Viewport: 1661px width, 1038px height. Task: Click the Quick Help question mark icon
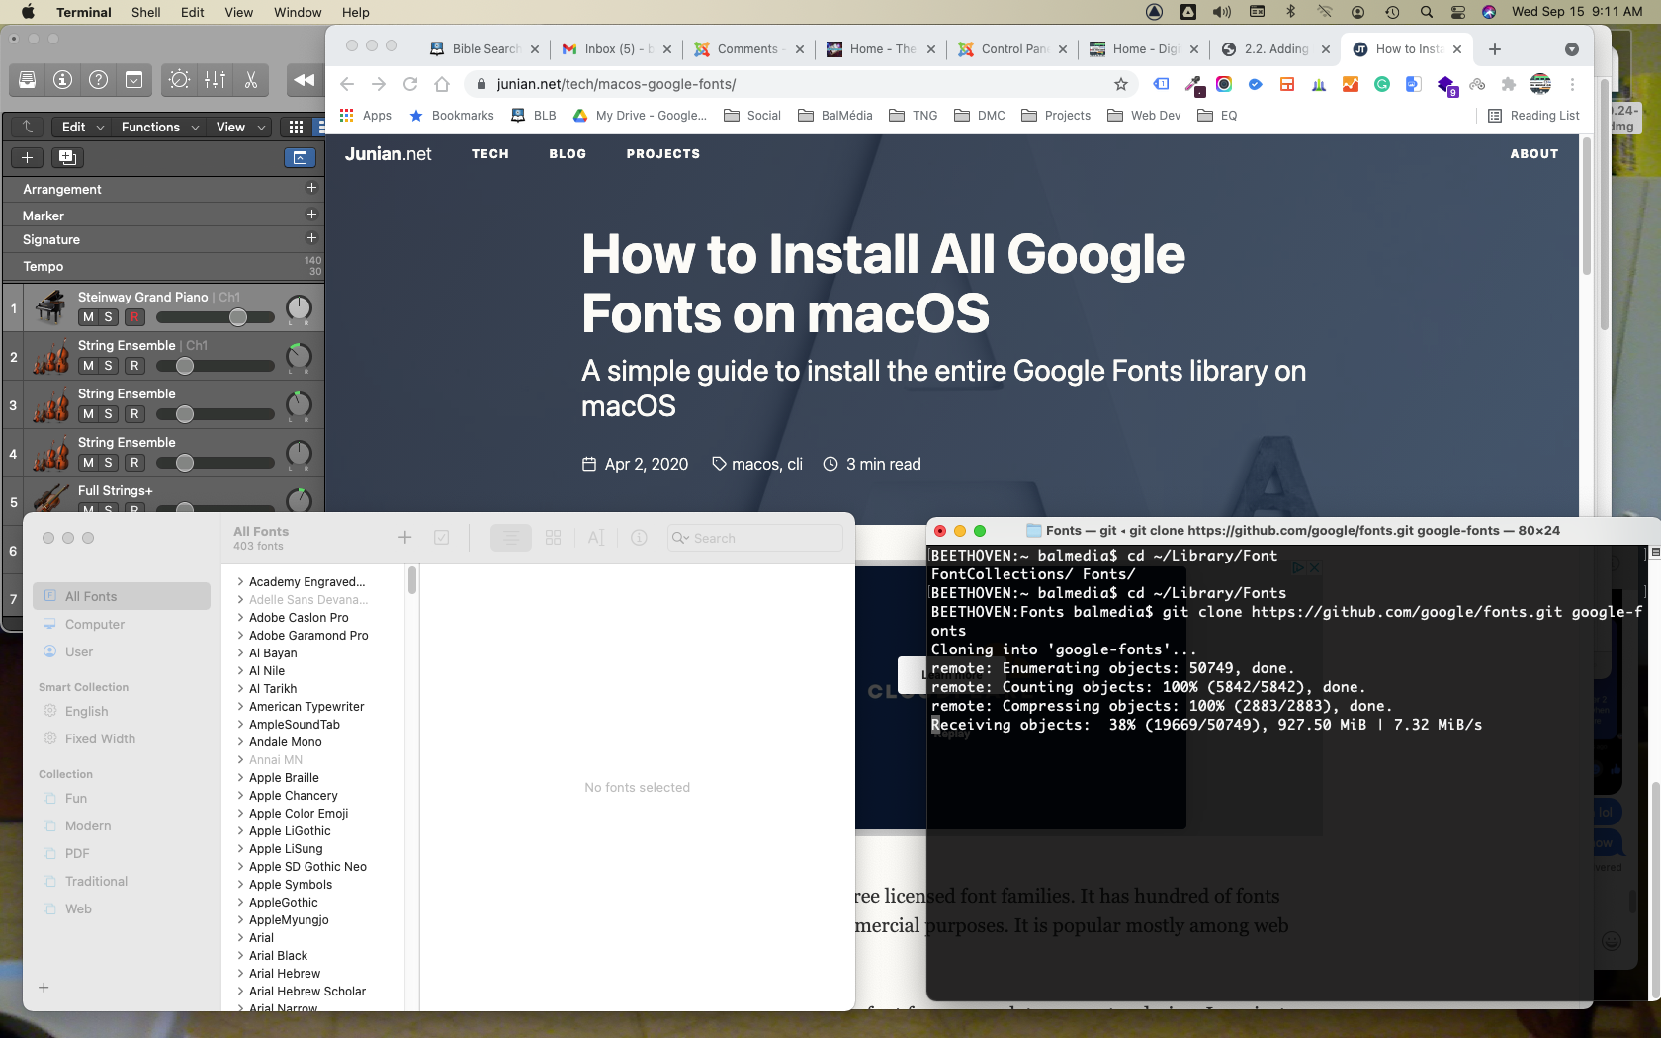point(99,80)
